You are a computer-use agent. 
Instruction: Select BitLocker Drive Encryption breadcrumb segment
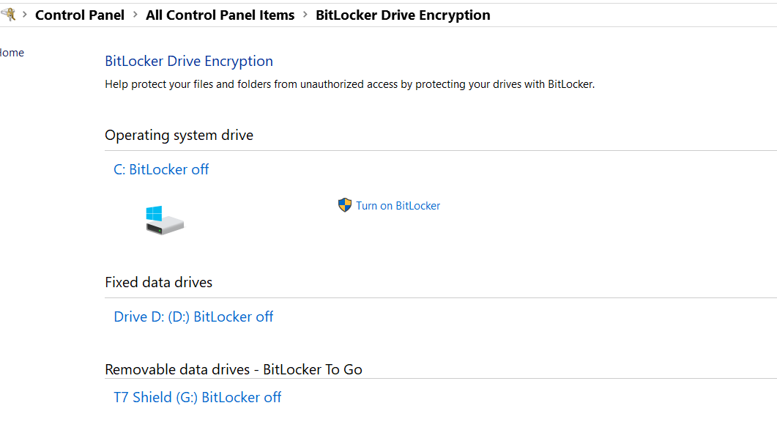[x=403, y=15]
